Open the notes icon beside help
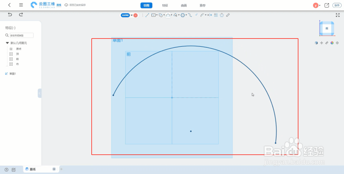This screenshot has height=174, width=344. [x=14, y=170]
